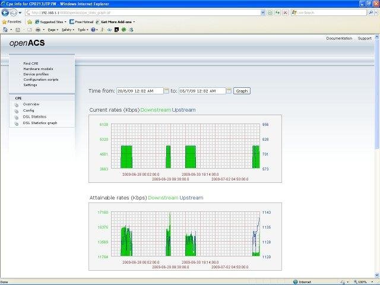The image size is (380, 285).
Task: Click the last command bar icon
Action: [131, 30]
